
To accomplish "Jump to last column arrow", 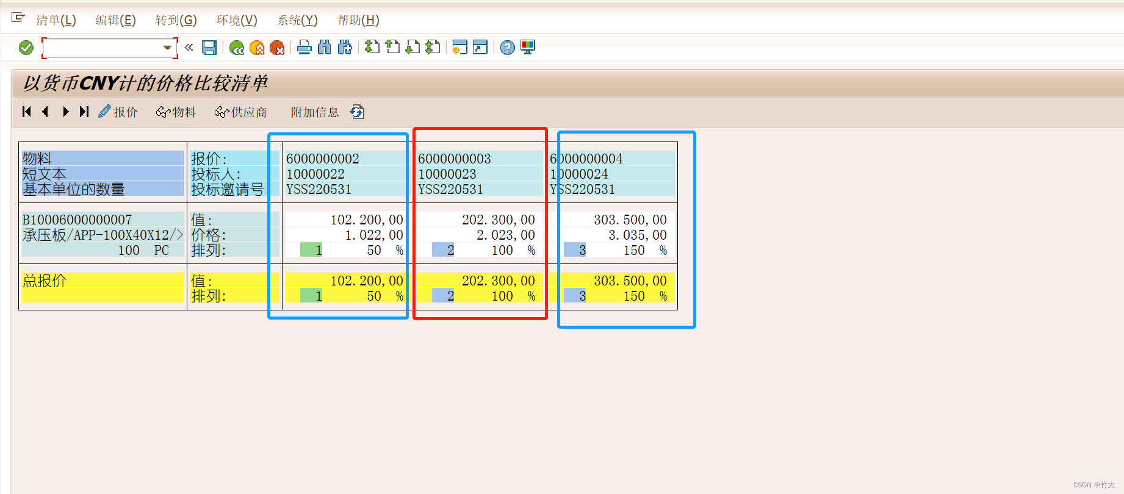I will 84,112.
